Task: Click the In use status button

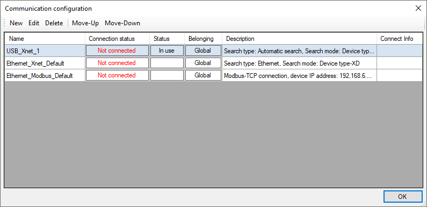Action: click(167, 51)
